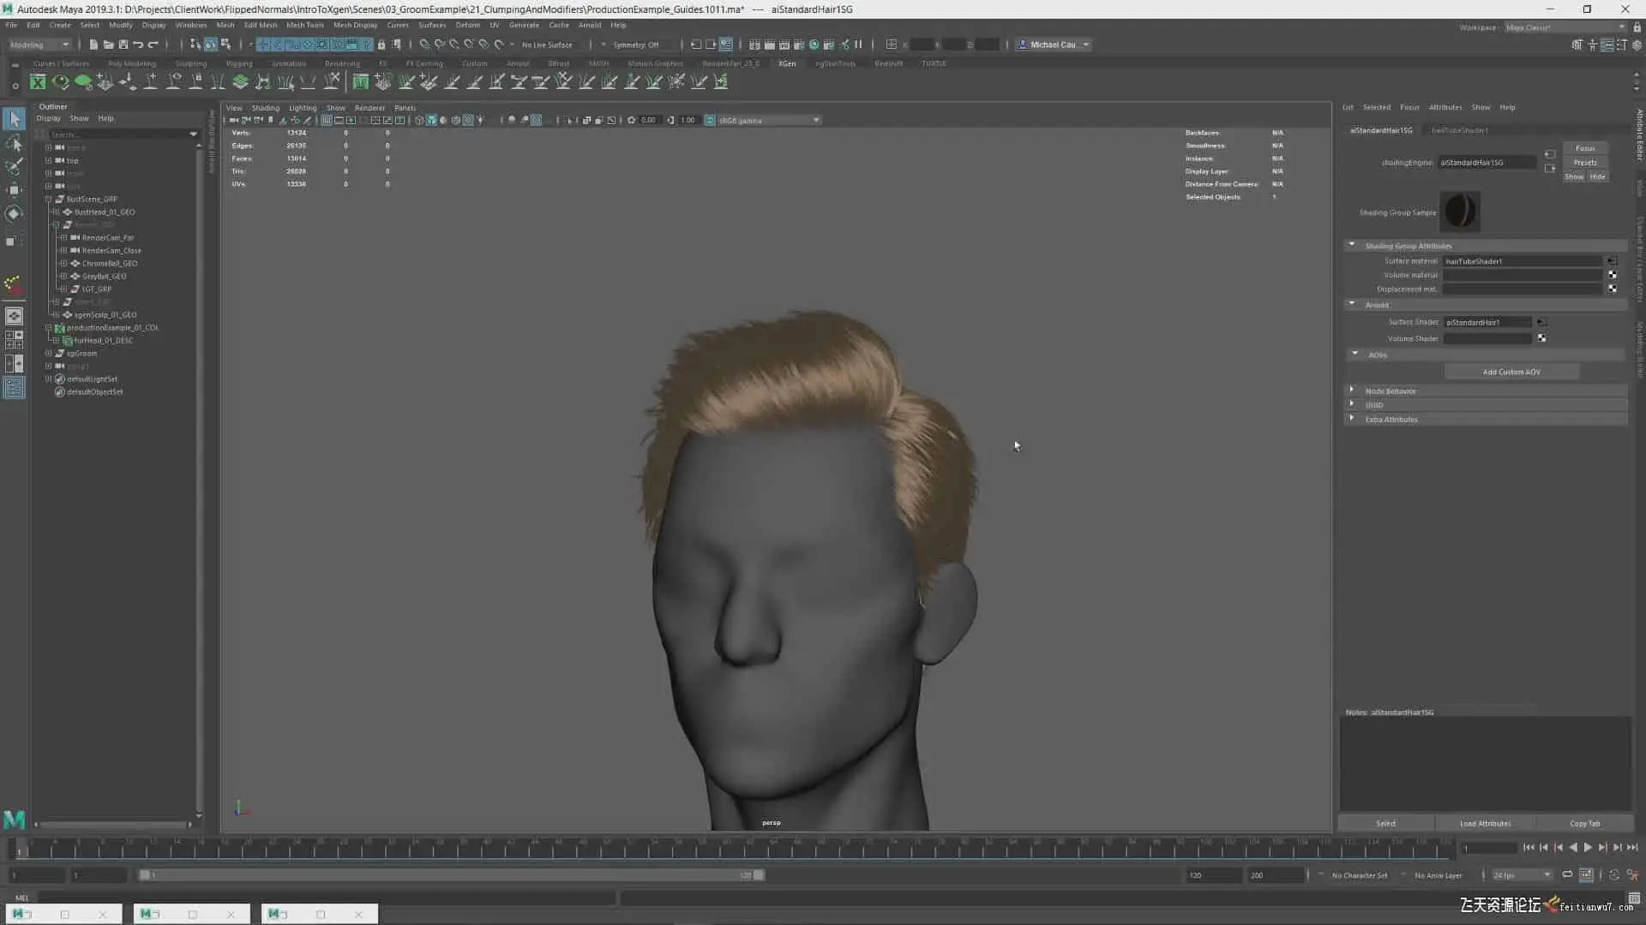Image resolution: width=1646 pixels, height=925 pixels.
Task: Toggle Symmetry Off setting
Action: tap(635, 45)
